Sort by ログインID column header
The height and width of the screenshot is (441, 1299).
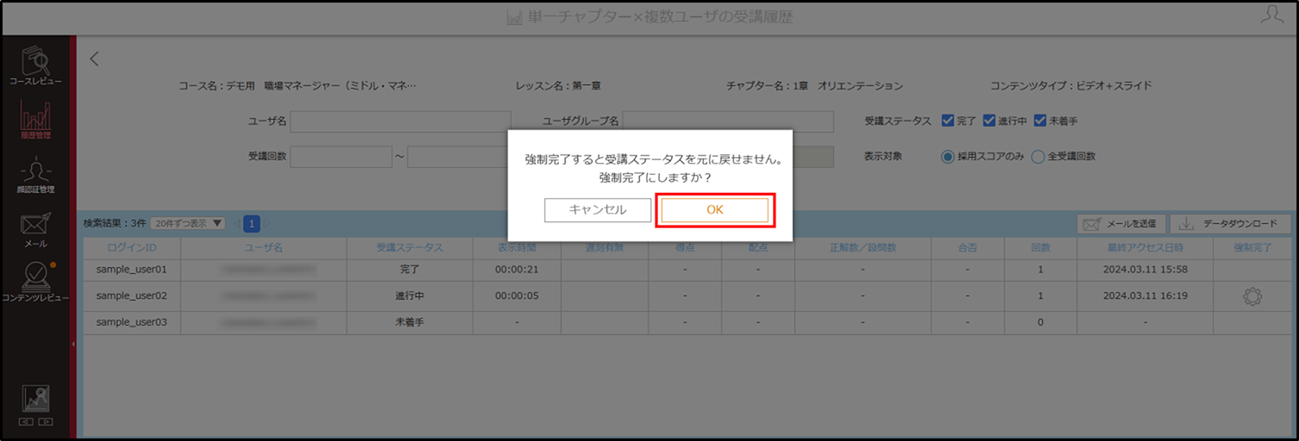pos(131,247)
